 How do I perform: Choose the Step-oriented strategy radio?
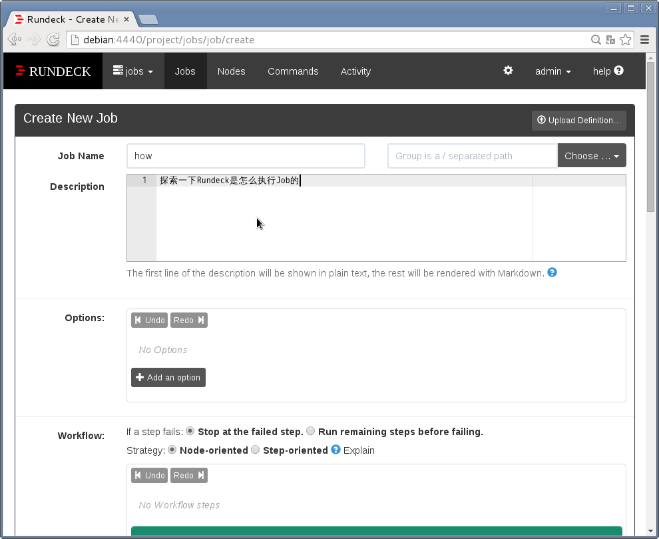click(x=255, y=449)
